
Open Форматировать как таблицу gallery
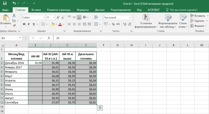[x=168, y=21]
